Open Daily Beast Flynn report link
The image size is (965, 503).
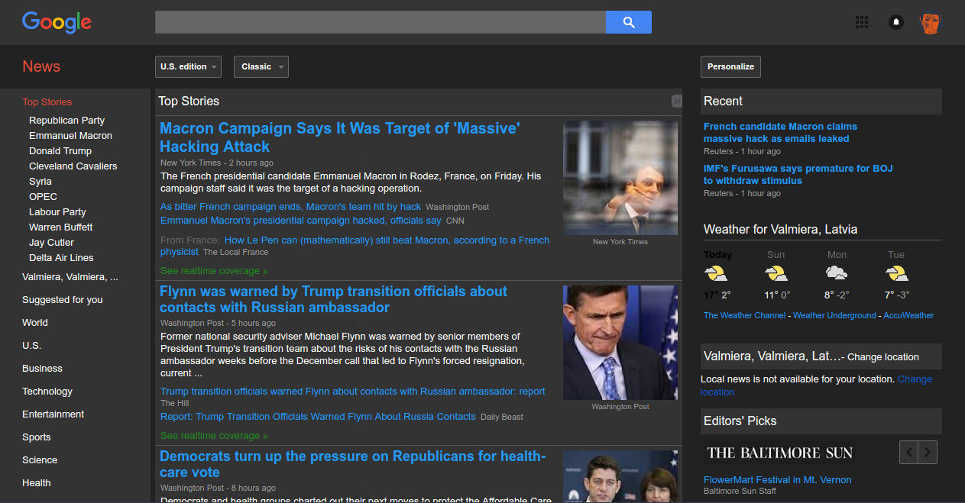[x=318, y=416]
